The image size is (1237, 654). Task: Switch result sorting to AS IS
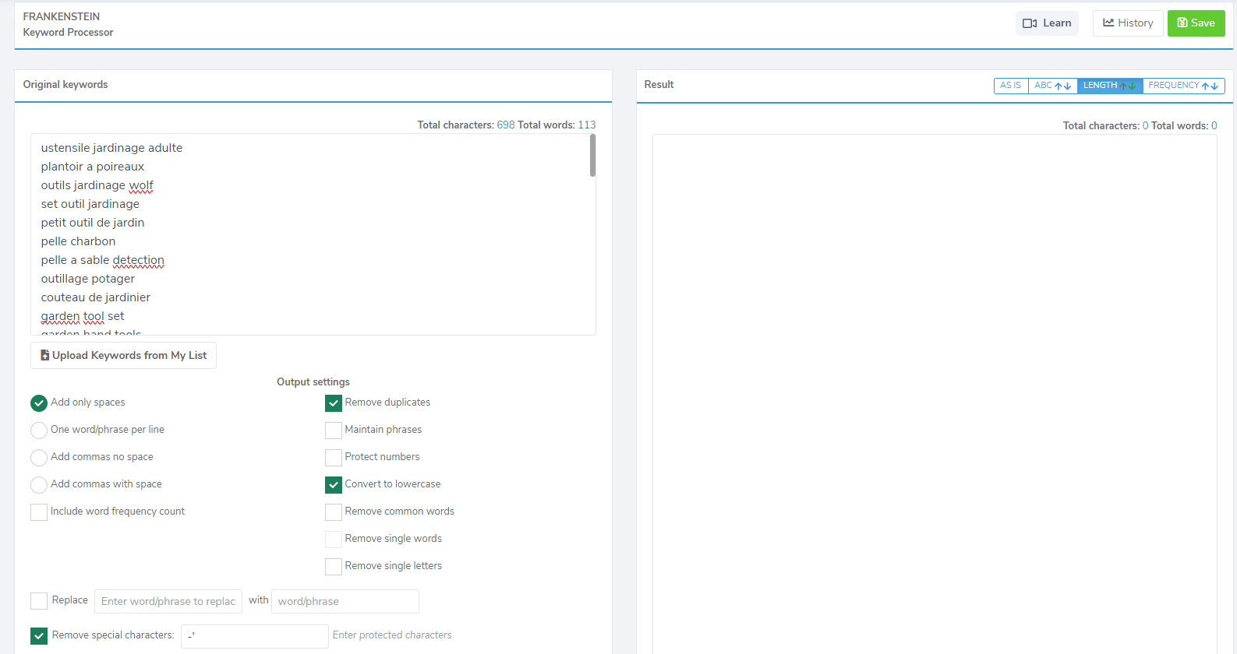click(x=1010, y=86)
